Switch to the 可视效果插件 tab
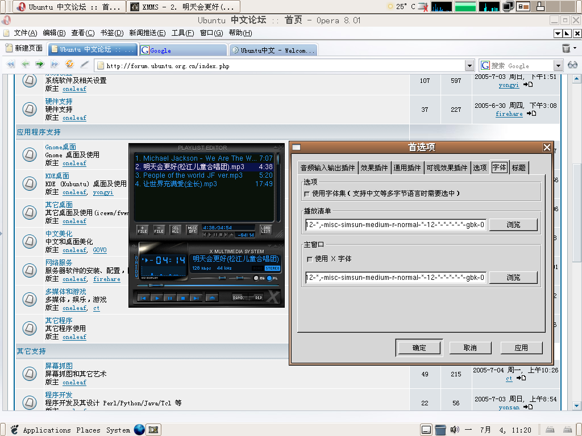The image size is (582, 436). point(447,168)
